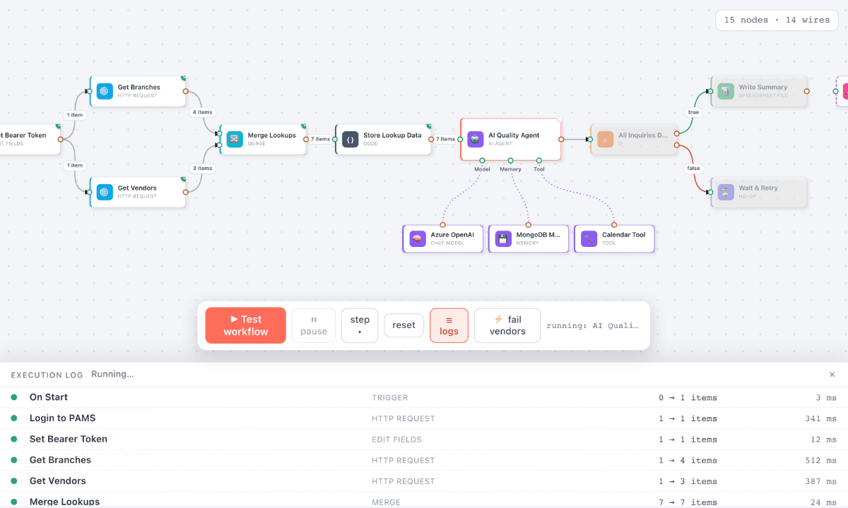This screenshot has width=848, height=508.
Task: Click the Get Vendors globe icon
Action: point(105,192)
